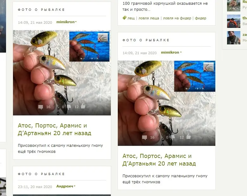Open the left post lure photo
This screenshot has height=196, width=247.
(62, 73)
